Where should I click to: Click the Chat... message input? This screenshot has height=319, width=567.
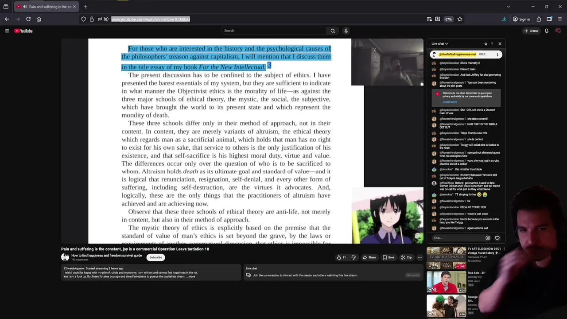tap(458, 238)
